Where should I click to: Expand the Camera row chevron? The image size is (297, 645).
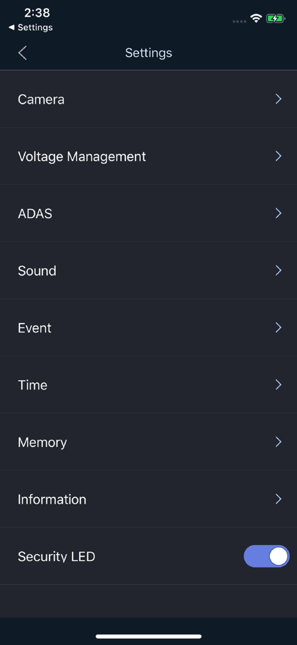pos(278,99)
